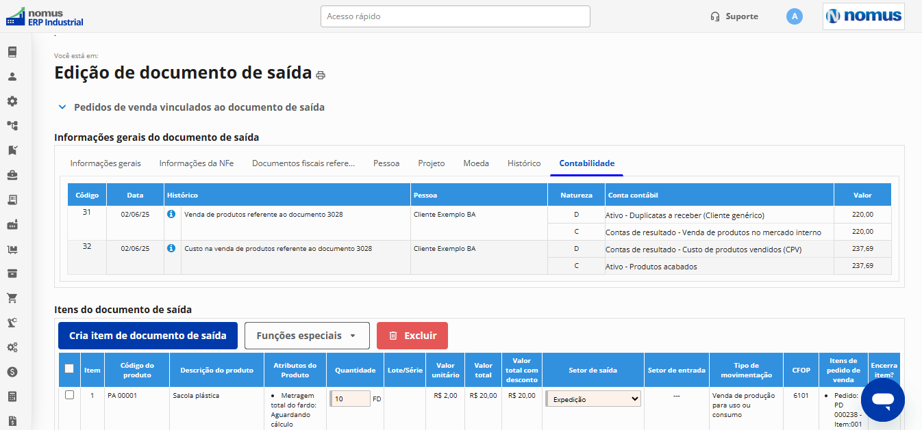Open the calculator icon in sidebar
This screenshot has height=430, width=922.
click(12, 397)
